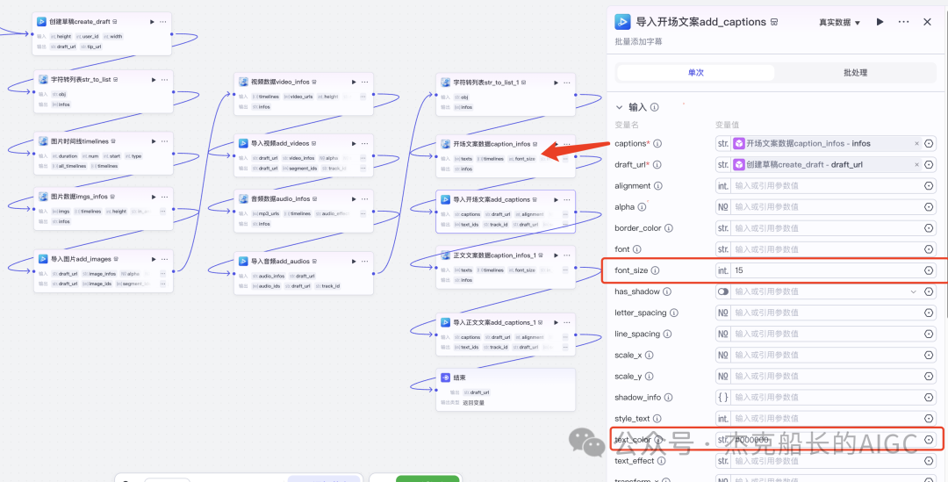Click the text_effect variable label
Viewport: 948px width, 482px height.
click(x=635, y=462)
